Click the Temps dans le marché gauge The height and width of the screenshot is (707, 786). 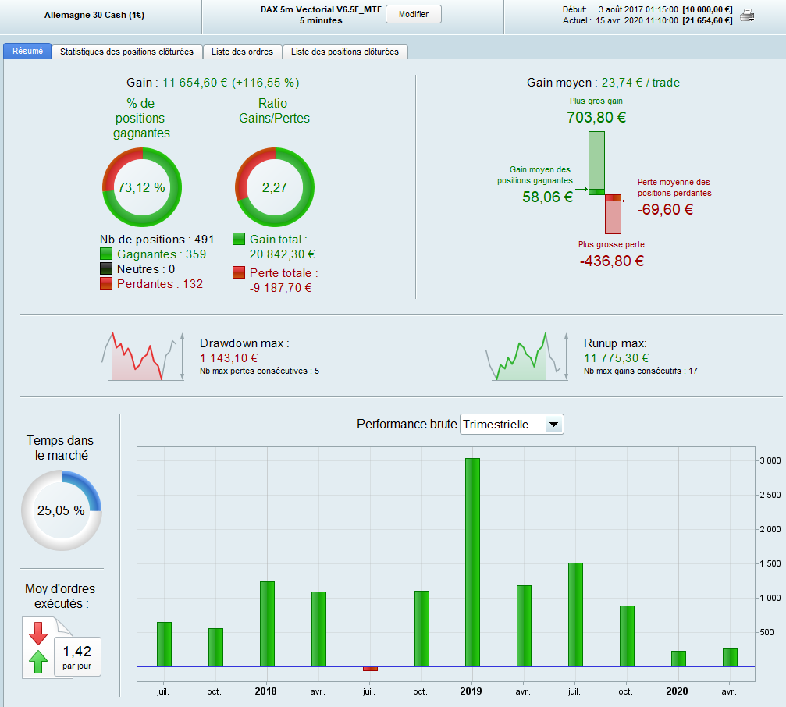[62, 510]
